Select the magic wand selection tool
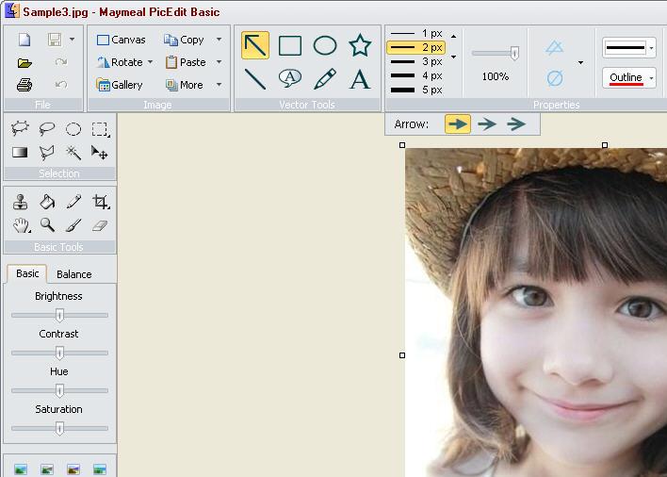The image size is (667, 477). pos(73,152)
